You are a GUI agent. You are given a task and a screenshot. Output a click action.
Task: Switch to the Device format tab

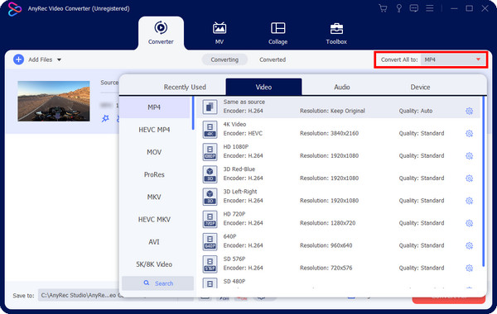pyautogui.click(x=420, y=87)
